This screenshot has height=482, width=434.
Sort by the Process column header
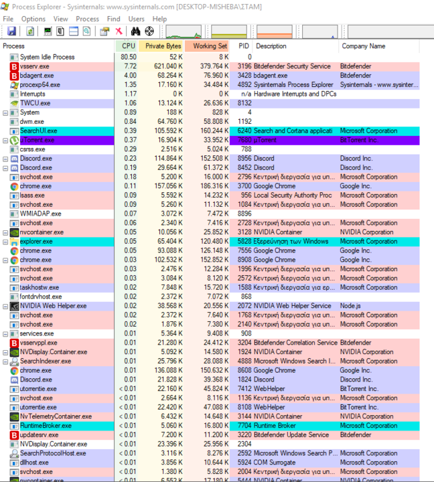tap(57, 46)
